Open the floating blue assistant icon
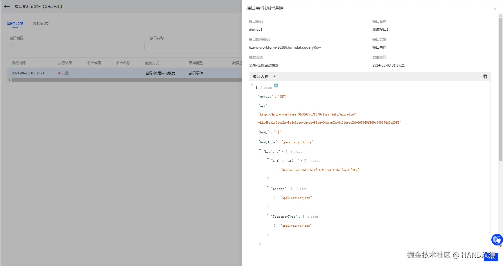The width and height of the screenshot is (503, 266). point(497,240)
